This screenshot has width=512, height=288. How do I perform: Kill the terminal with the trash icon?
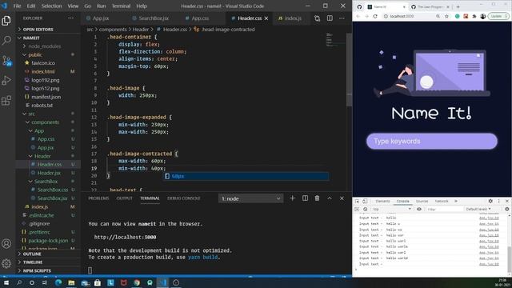pyautogui.click(x=317, y=198)
